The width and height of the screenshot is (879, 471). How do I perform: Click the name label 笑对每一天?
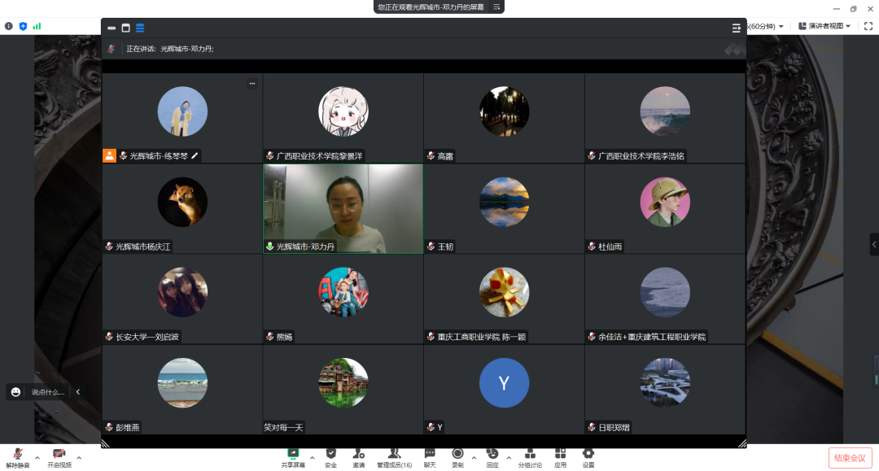click(283, 428)
